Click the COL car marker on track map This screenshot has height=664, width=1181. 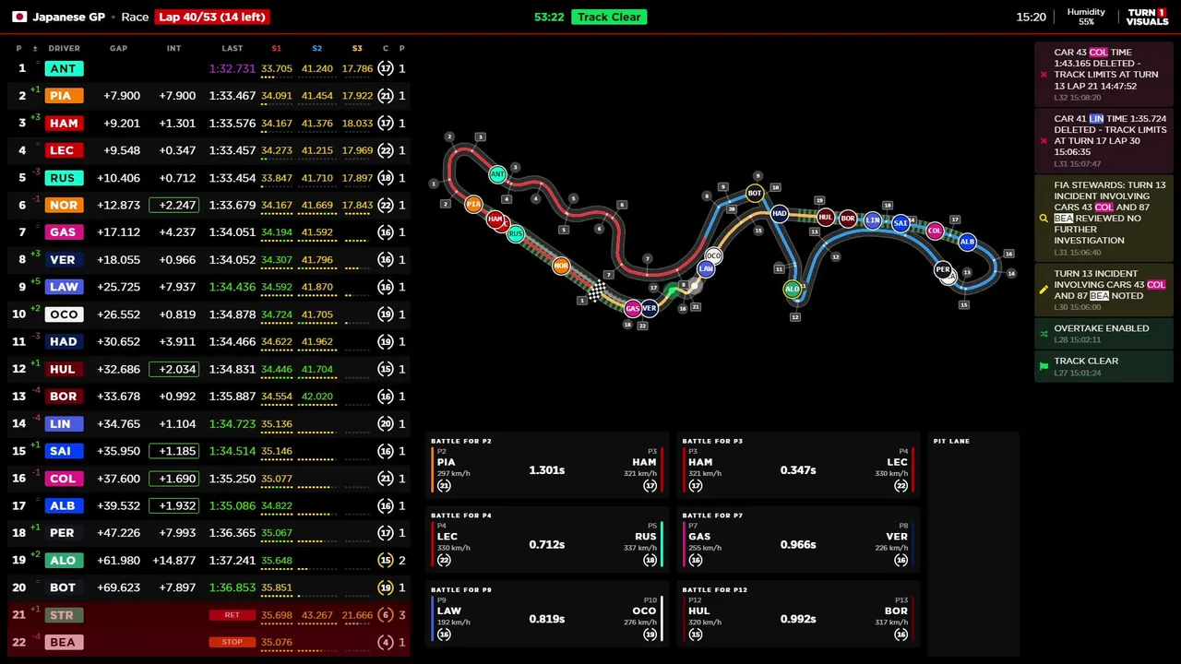pyautogui.click(x=935, y=231)
